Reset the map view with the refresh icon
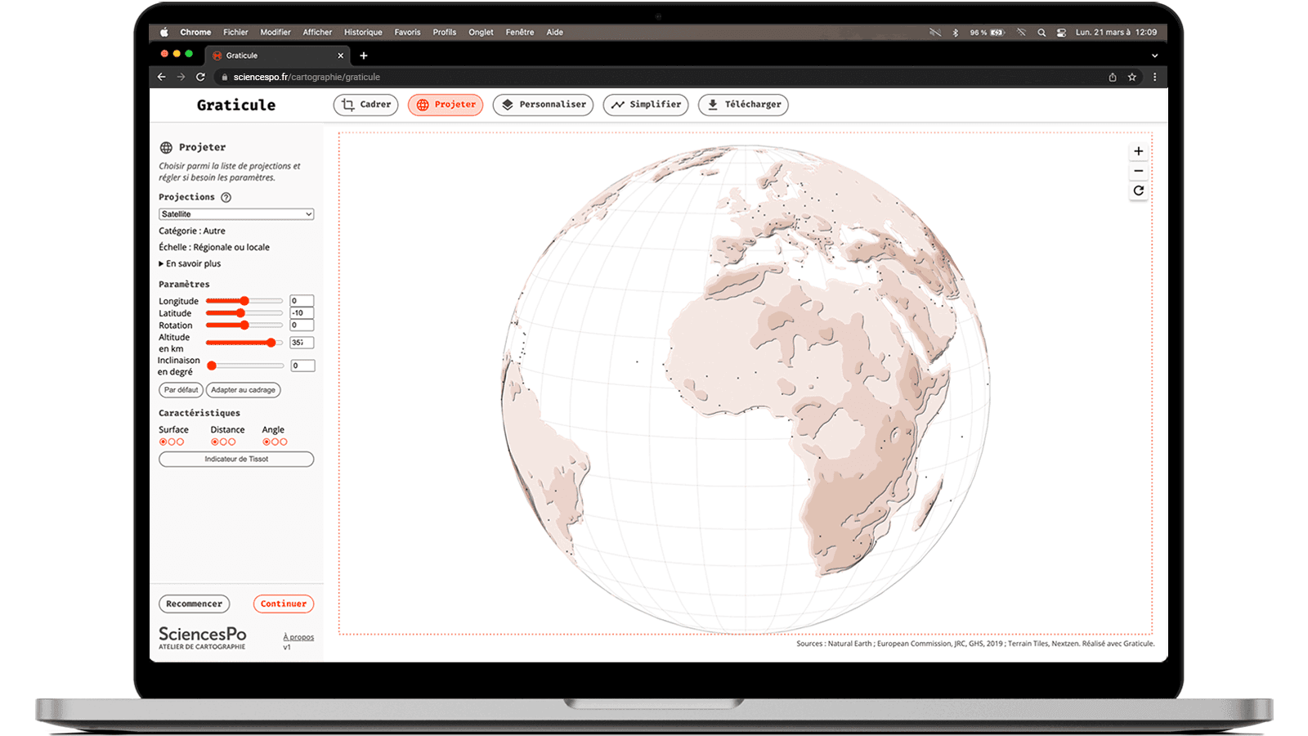The image size is (1308, 736). [x=1138, y=191]
